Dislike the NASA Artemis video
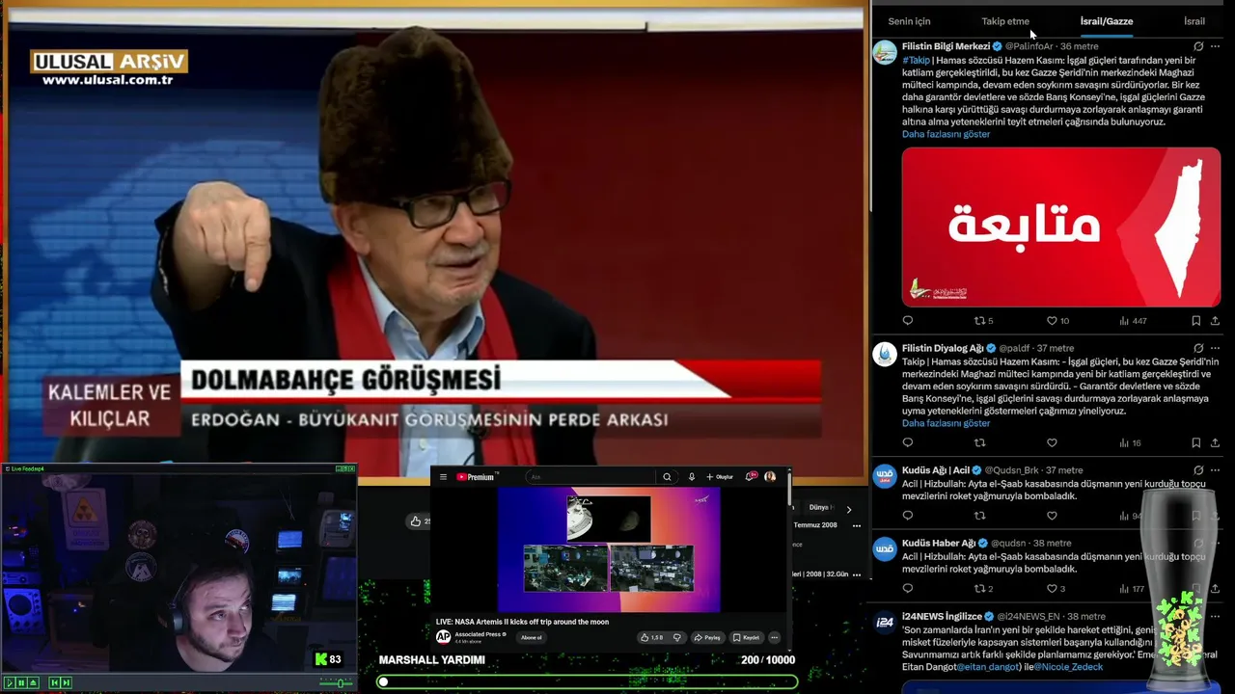The image size is (1235, 694). [x=676, y=637]
